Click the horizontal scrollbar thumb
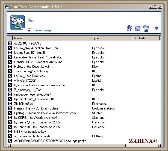The width and height of the screenshot is (168, 151). pos(68,146)
